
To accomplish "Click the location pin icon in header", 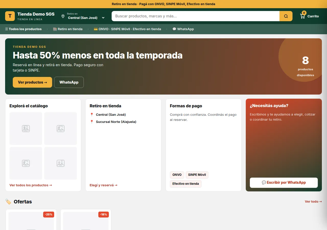I will pos(63,16).
